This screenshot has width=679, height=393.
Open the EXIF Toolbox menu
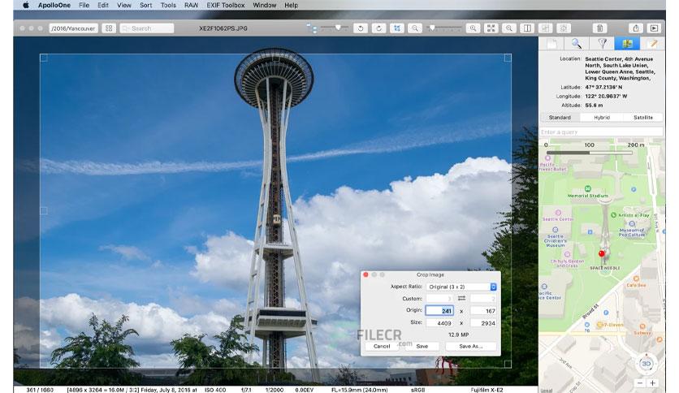tap(226, 5)
